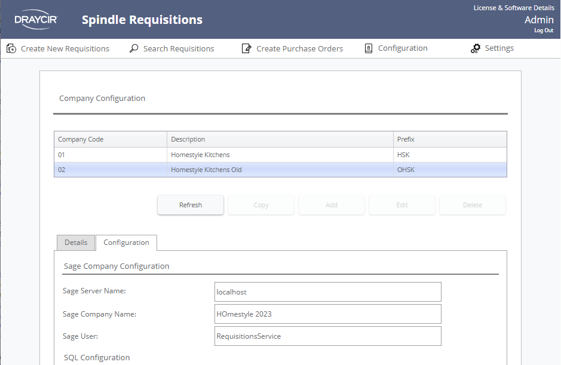Click the Draycir logo
Image resolution: width=561 pixels, height=365 pixels.
(x=36, y=19)
